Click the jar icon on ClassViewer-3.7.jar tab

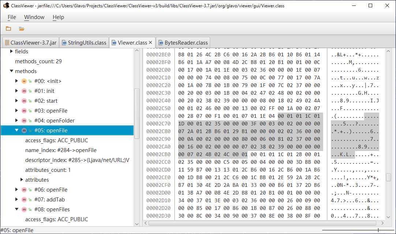click(x=7, y=43)
